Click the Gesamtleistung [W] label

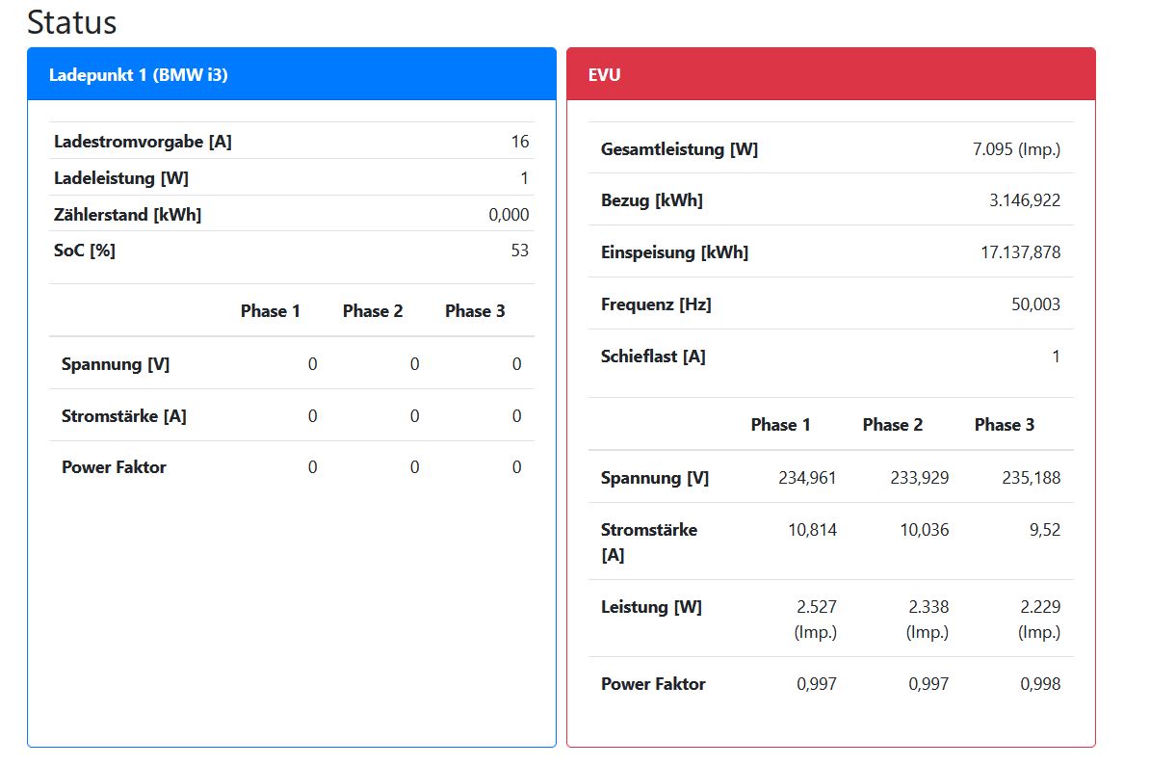(x=679, y=149)
